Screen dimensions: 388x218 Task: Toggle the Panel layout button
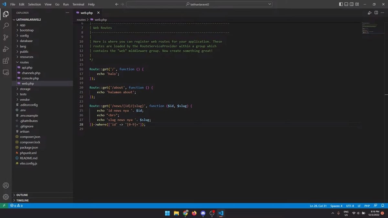(x=346, y=4)
